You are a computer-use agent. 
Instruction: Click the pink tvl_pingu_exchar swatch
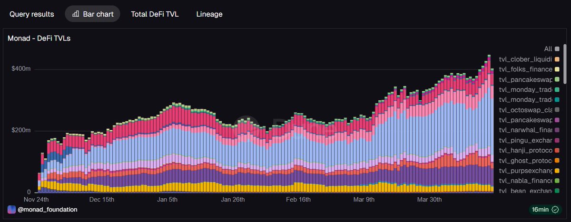557,140
